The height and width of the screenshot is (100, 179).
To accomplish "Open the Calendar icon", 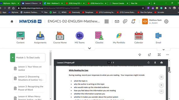I will 139,36.
